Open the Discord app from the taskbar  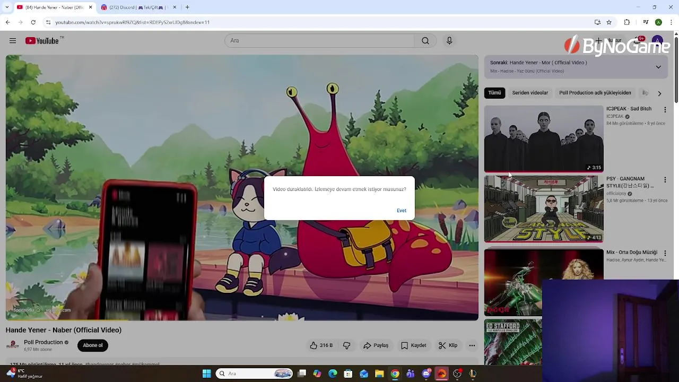click(426, 374)
